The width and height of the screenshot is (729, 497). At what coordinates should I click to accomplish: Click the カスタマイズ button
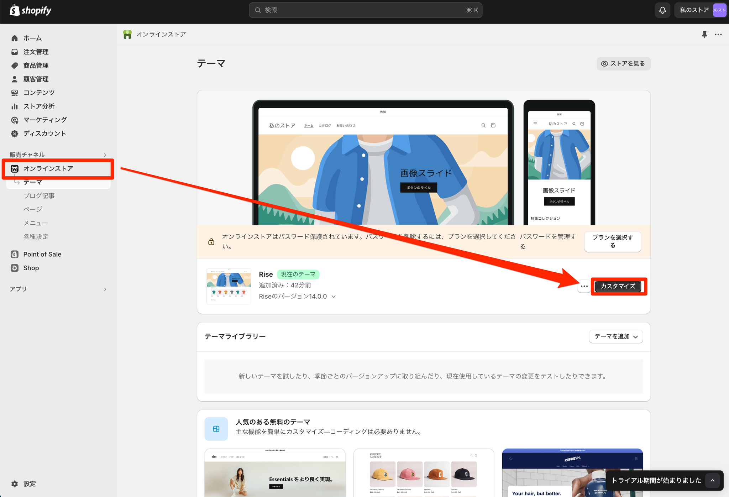pos(618,286)
